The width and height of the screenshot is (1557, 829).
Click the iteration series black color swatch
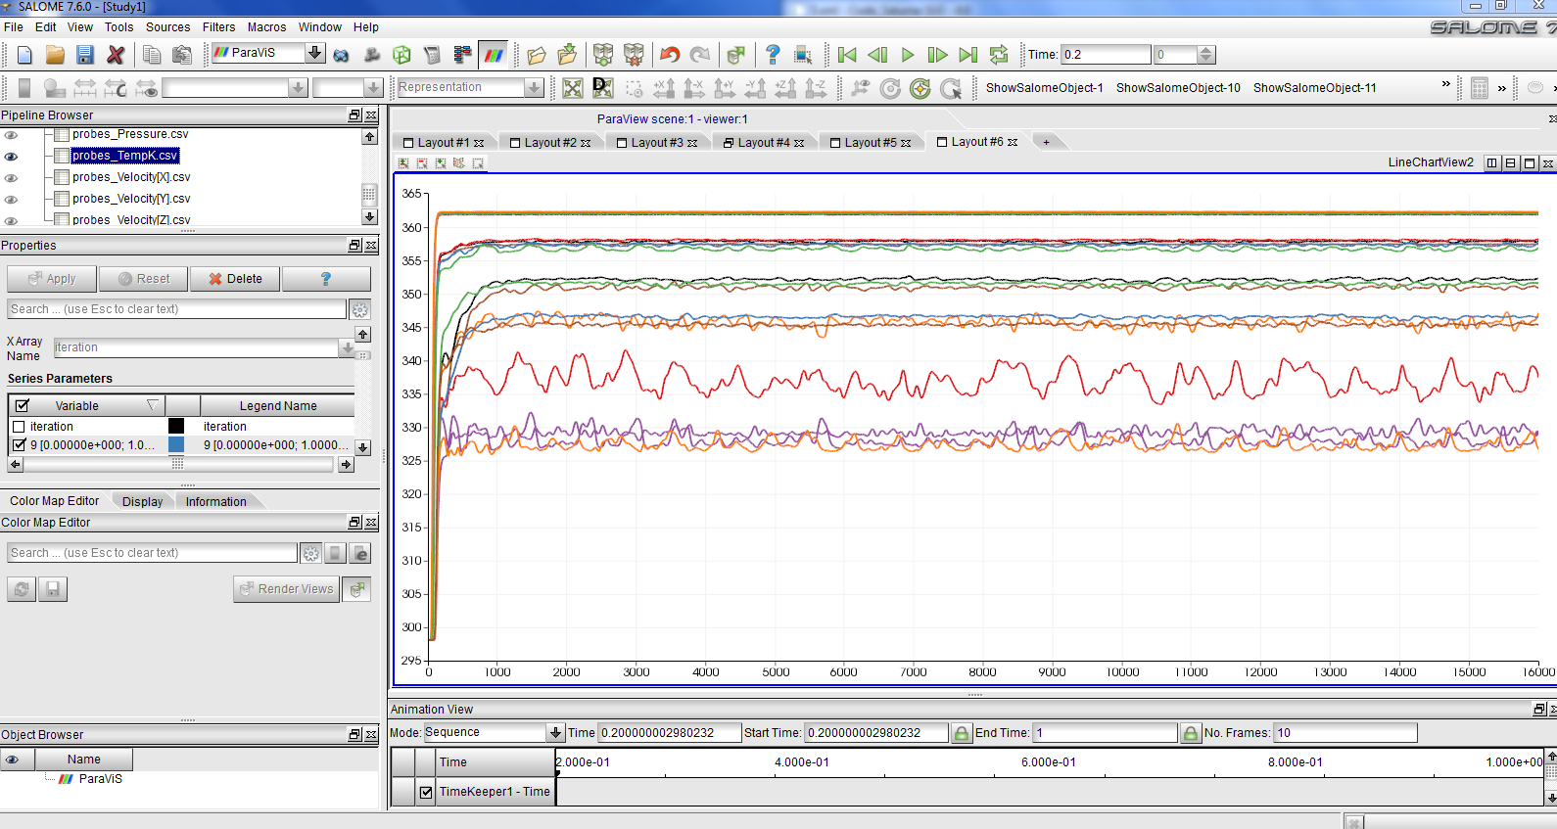[176, 427]
